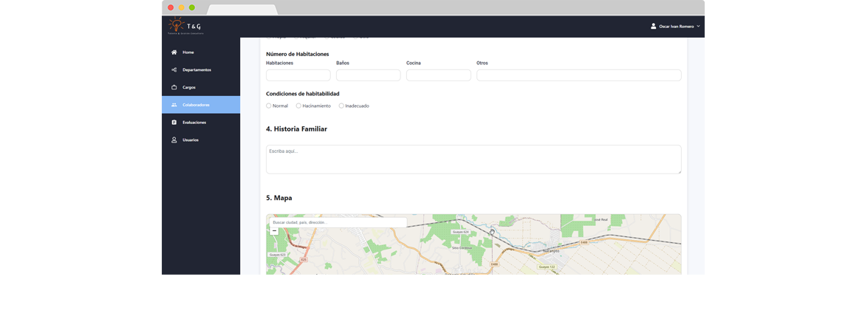Click the Home house icon in sidebar

tap(174, 52)
